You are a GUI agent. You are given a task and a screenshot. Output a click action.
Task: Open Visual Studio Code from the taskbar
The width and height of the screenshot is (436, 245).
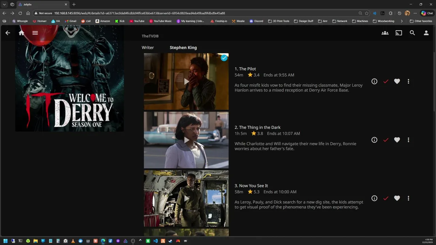[x=155, y=241]
